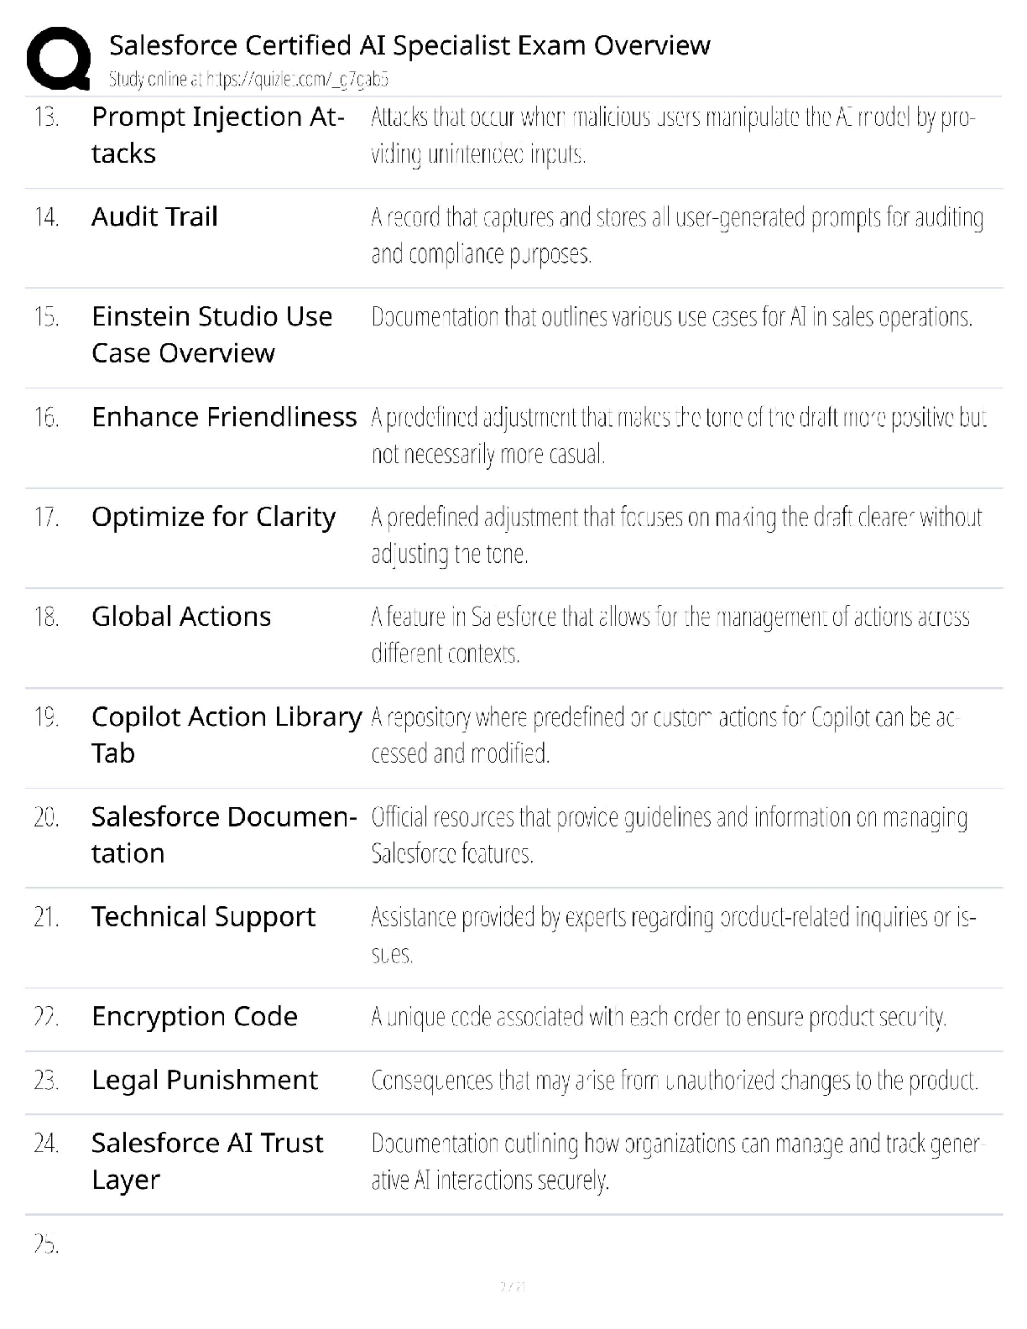
Task: Click the Legal Punishment term
Action: tap(205, 1080)
